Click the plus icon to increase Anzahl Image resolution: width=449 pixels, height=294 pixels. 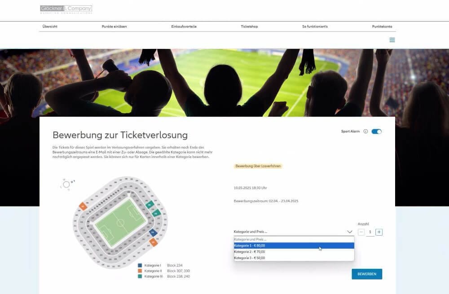(x=379, y=232)
